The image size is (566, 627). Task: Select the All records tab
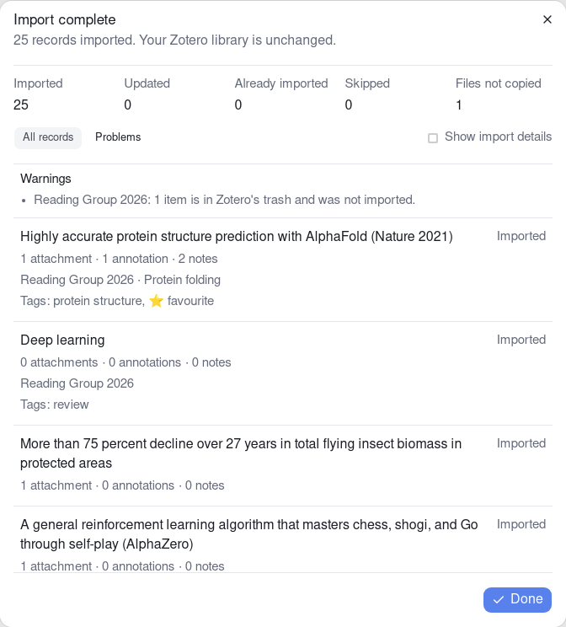[x=48, y=137]
